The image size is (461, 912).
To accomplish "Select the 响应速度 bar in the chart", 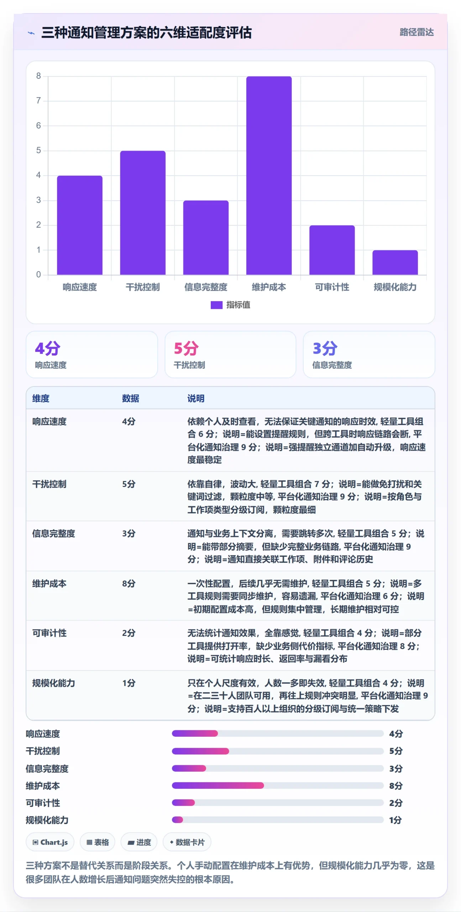I will point(80,225).
